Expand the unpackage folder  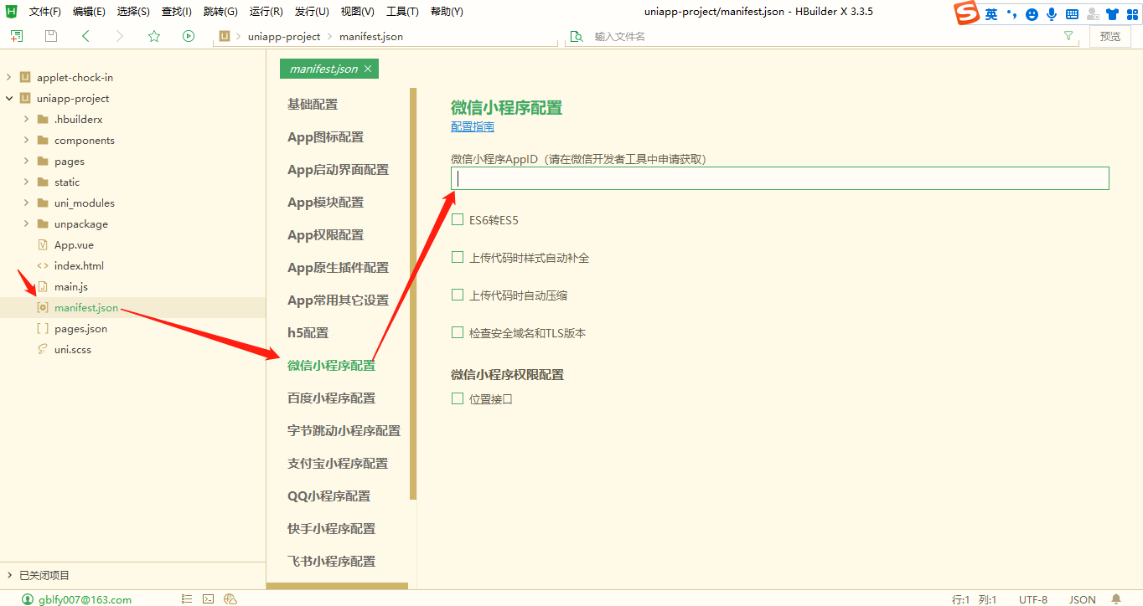pyautogui.click(x=27, y=223)
